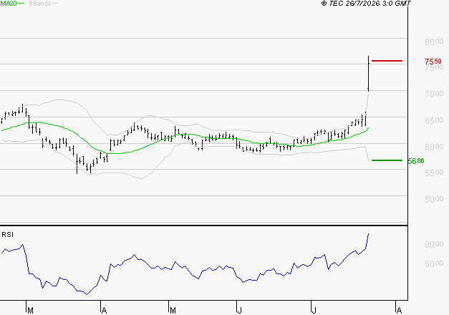Viewport: 449px width, 315px height.
Task: Click the 6500 price axis label
Action: pos(434,120)
